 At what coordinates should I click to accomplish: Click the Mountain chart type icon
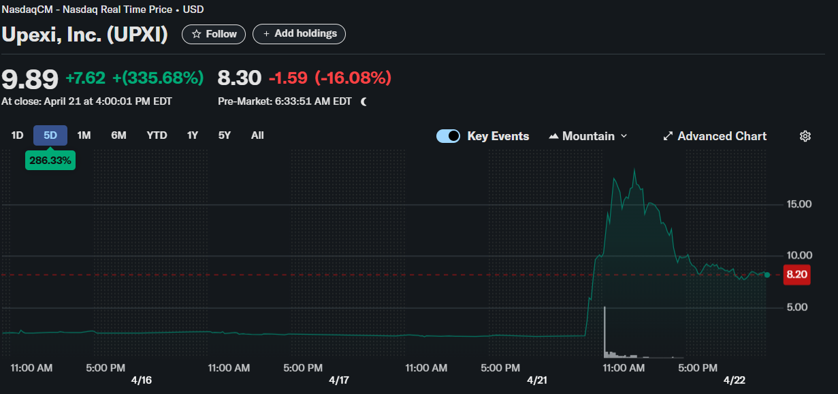(x=553, y=136)
